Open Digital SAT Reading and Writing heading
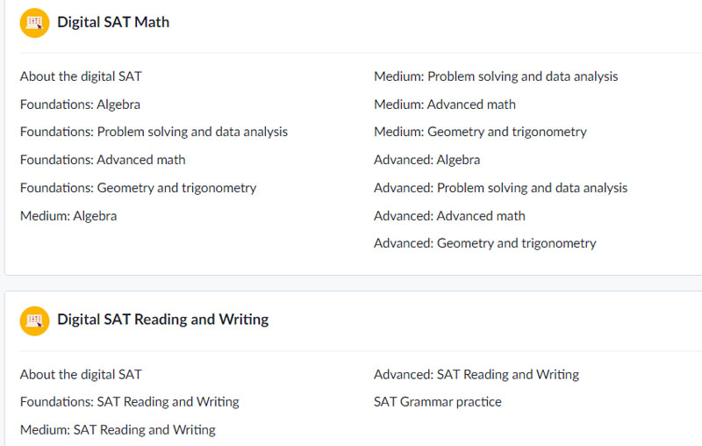 click(x=162, y=320)
